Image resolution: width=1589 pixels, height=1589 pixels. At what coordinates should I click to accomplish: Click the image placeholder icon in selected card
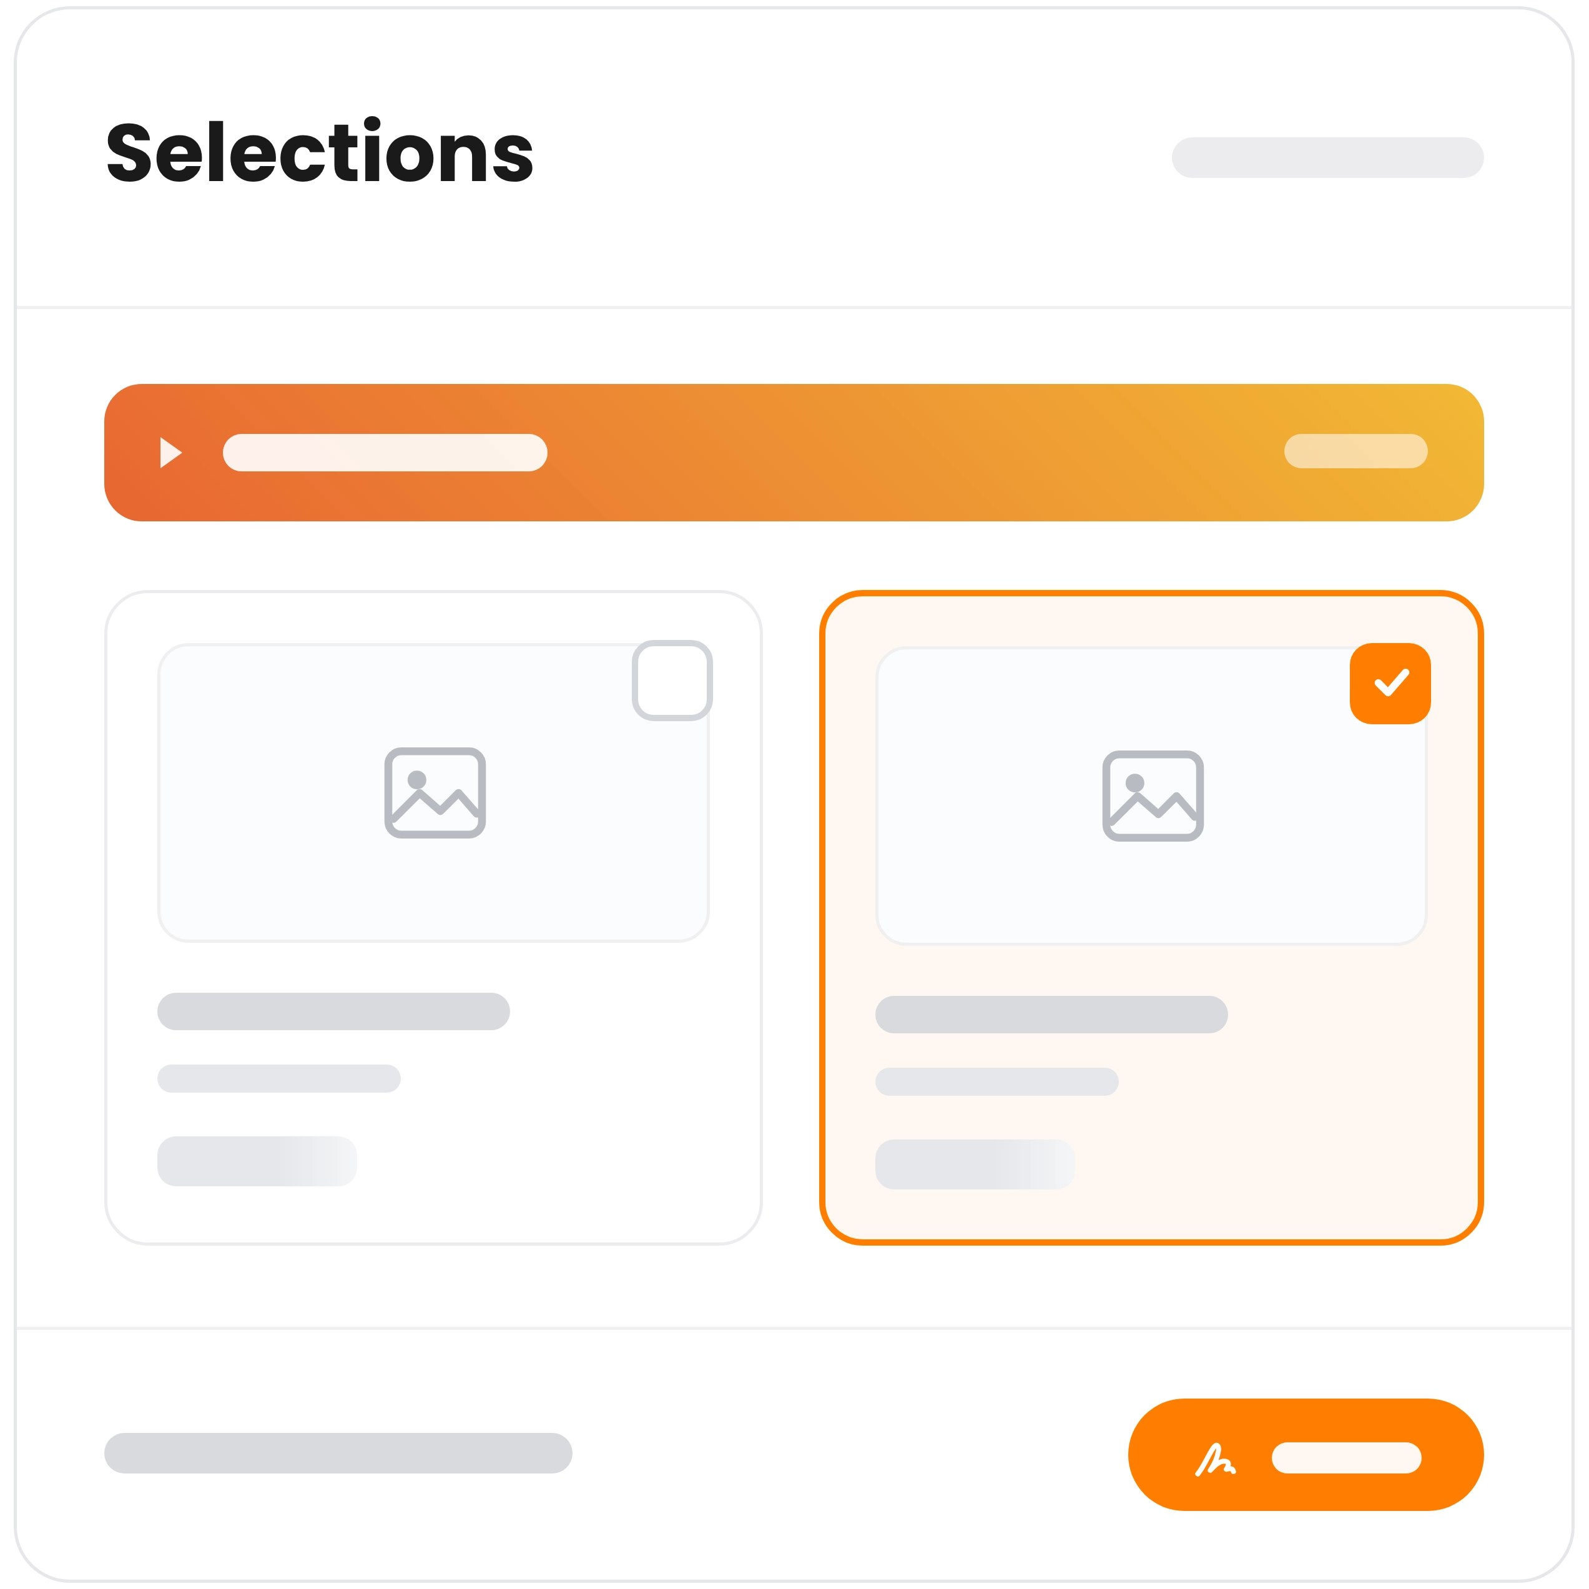point(1153,796)
